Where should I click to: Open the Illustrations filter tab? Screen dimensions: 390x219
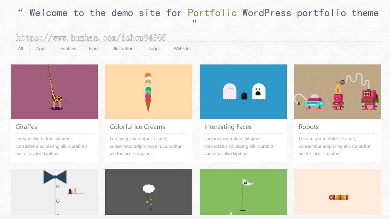click(124, 49)
